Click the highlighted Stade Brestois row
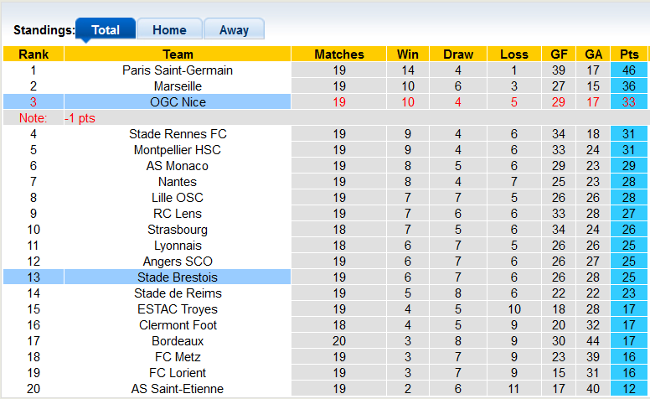650x399 pixels. pyautogui.click(x=178, y=277)
